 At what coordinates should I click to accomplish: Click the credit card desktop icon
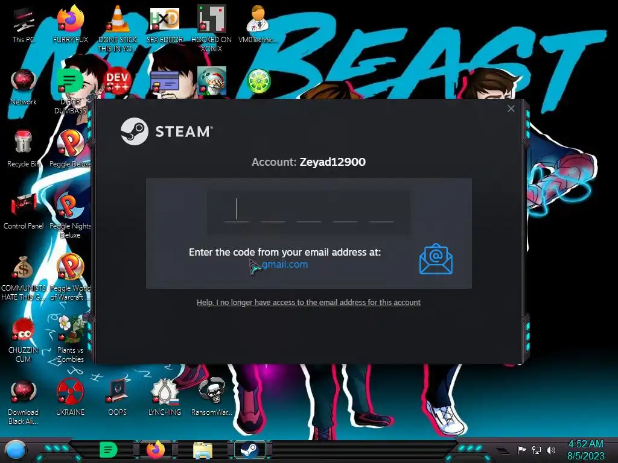(x=164, y=83)
